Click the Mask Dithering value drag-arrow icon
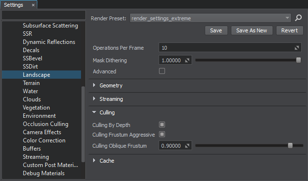Screen dimensions: 308x181 [187, 60]
